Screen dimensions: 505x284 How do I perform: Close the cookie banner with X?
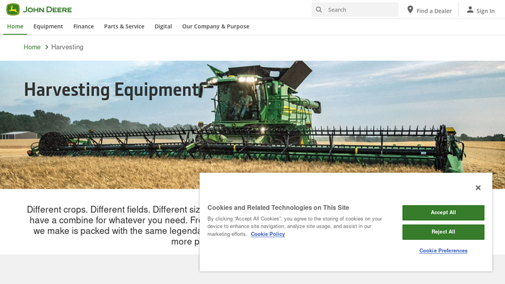[x=478, y=187]
